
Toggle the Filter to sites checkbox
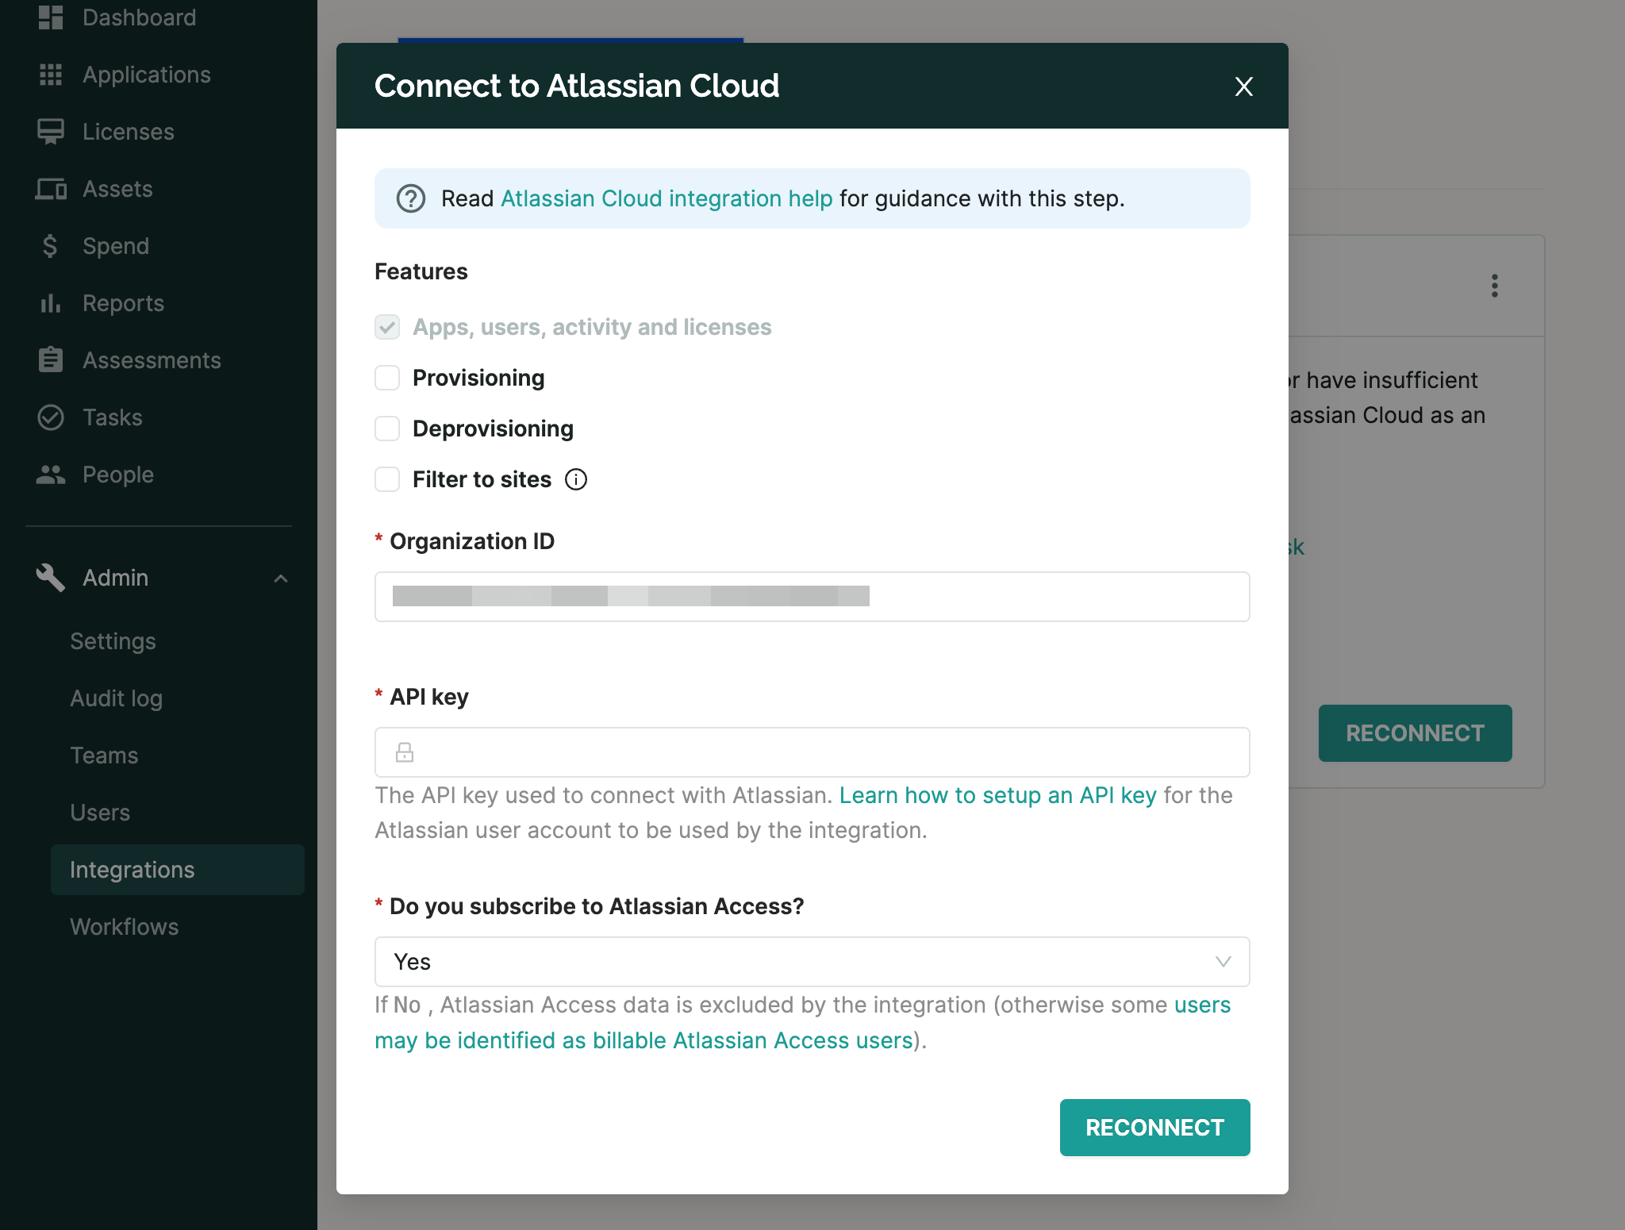point(387,479)
